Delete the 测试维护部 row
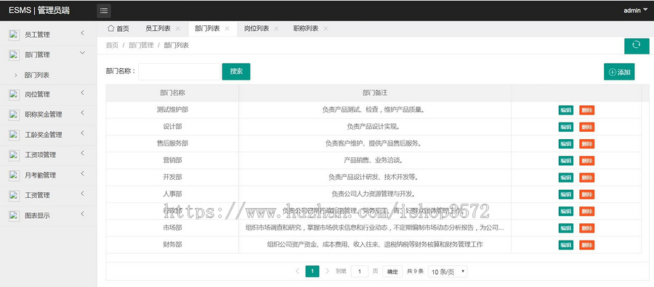The image size is (654, 287). point(587,110)
